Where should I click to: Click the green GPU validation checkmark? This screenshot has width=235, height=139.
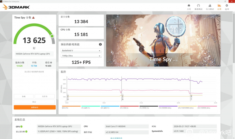point(21,127)
